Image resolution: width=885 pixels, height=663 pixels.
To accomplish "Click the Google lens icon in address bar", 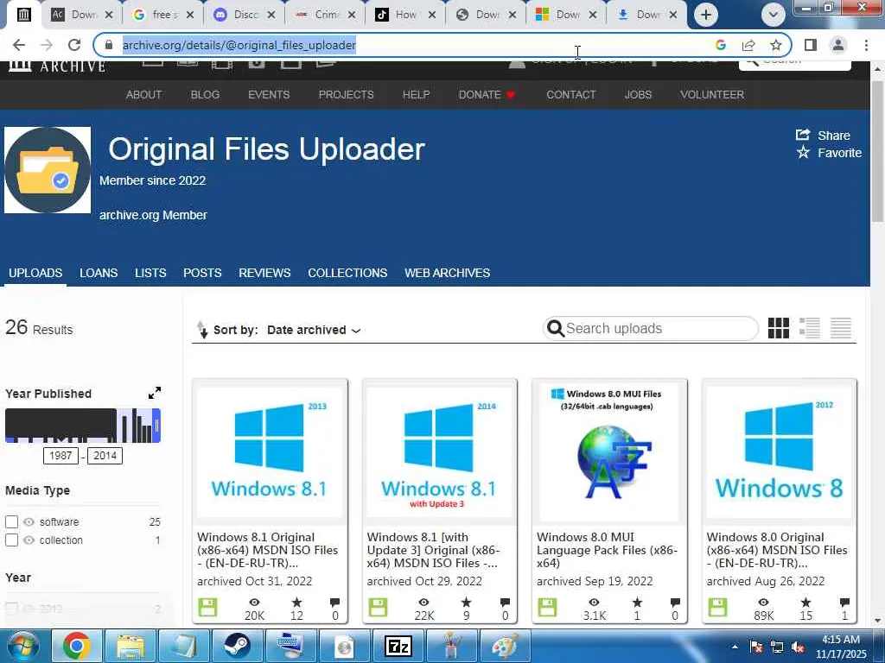I will coord(721,45).
